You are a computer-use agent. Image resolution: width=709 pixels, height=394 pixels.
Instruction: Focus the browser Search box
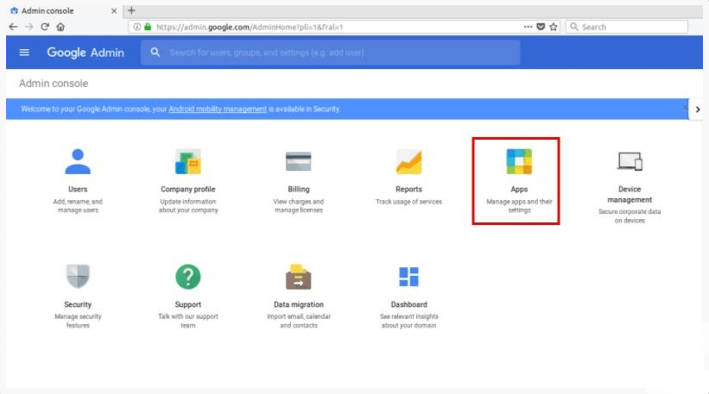(x=627, y=27)
